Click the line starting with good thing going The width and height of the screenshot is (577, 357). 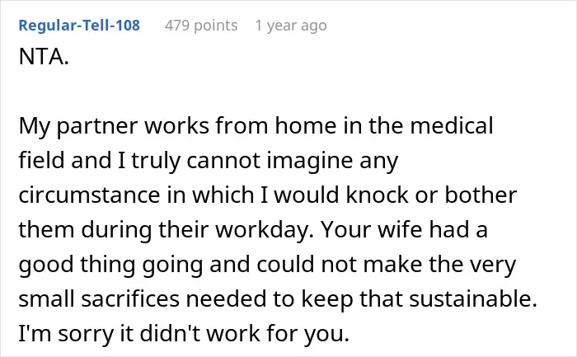coord(267,265)
